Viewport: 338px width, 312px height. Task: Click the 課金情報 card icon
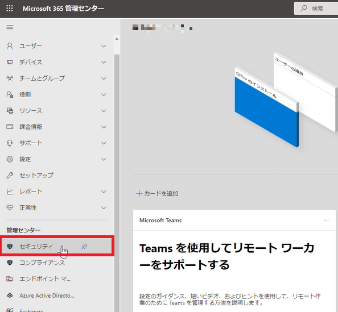[10, 127]
